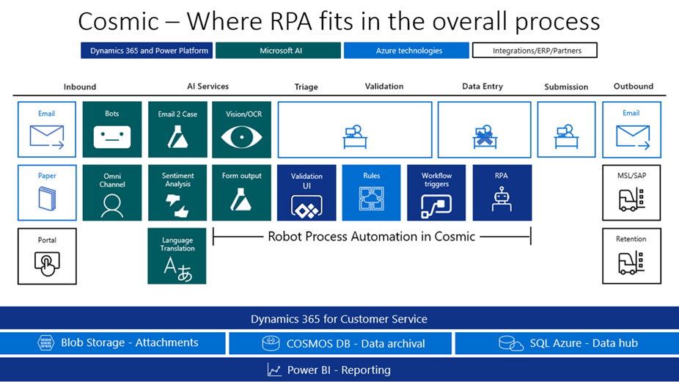
Task: Open the Blob Storage - Attachments bar
Action: 113,343
